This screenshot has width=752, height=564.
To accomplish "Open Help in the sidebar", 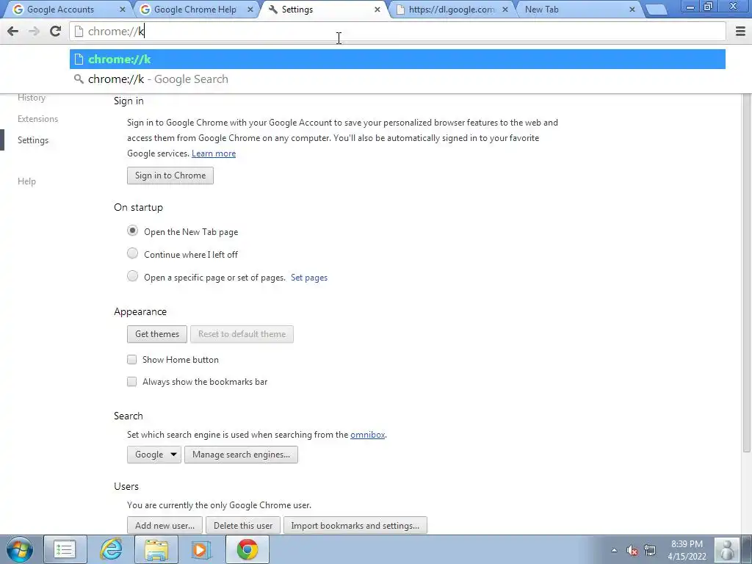I will [x=27, y=181].
